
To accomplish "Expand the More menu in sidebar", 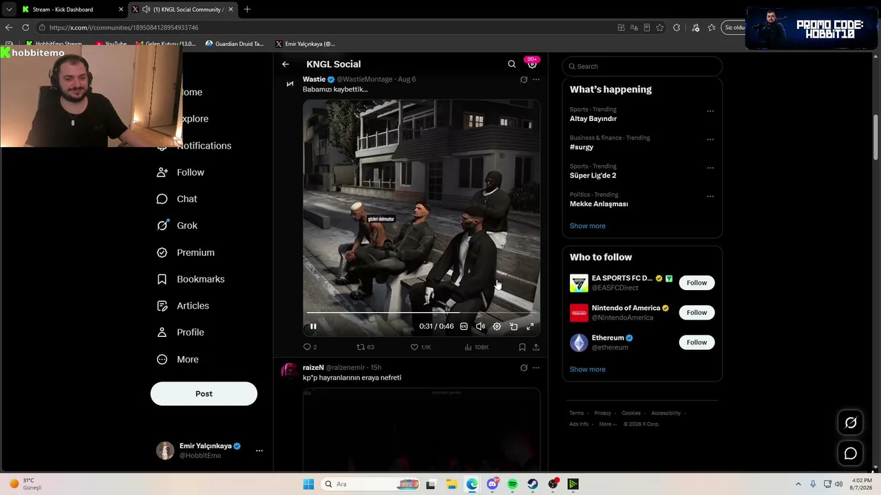I will coord(178,360).
